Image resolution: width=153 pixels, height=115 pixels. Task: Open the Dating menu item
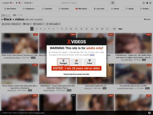point(129,9)
